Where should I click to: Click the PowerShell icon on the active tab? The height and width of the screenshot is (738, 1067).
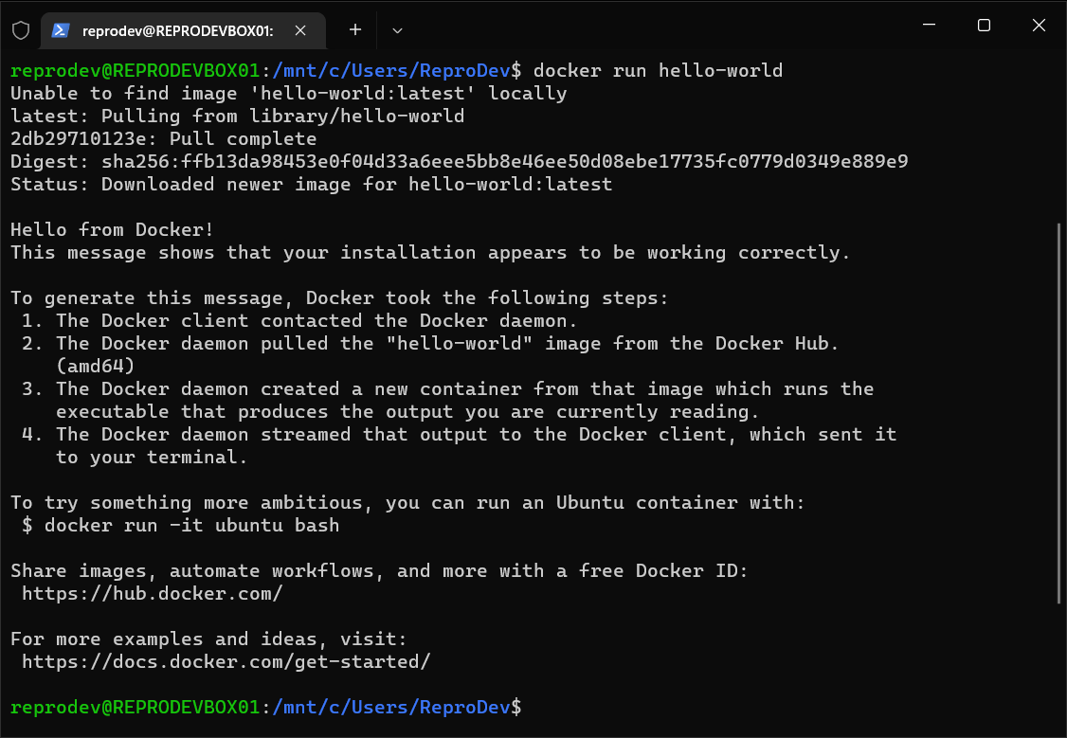pyautogui.click(x=61, y=30)
